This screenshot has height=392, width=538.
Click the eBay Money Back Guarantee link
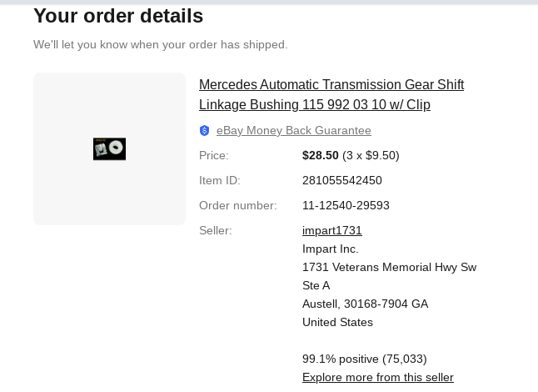[x=293, y=131]
